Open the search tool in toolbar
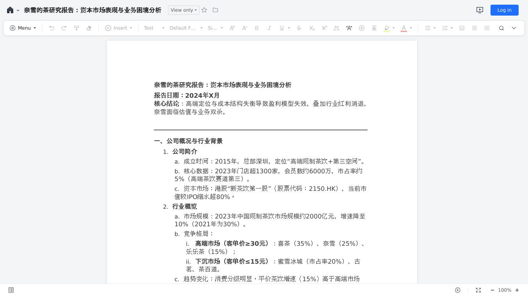 click(x=501, y=28)
